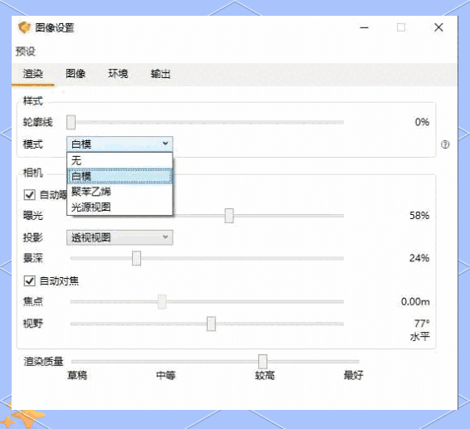
Task: Select 白模 option in the dropdown list
Action: [120, 176]
